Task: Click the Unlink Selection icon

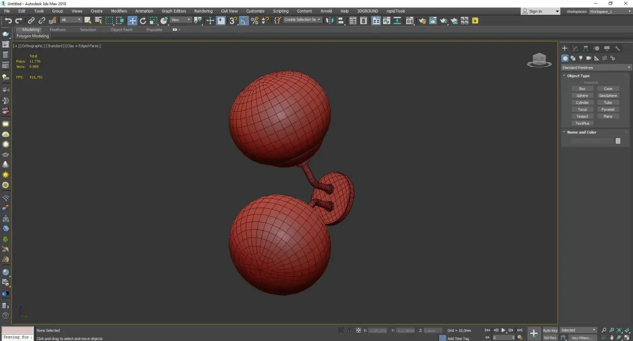Action: (x=42, y=21)
